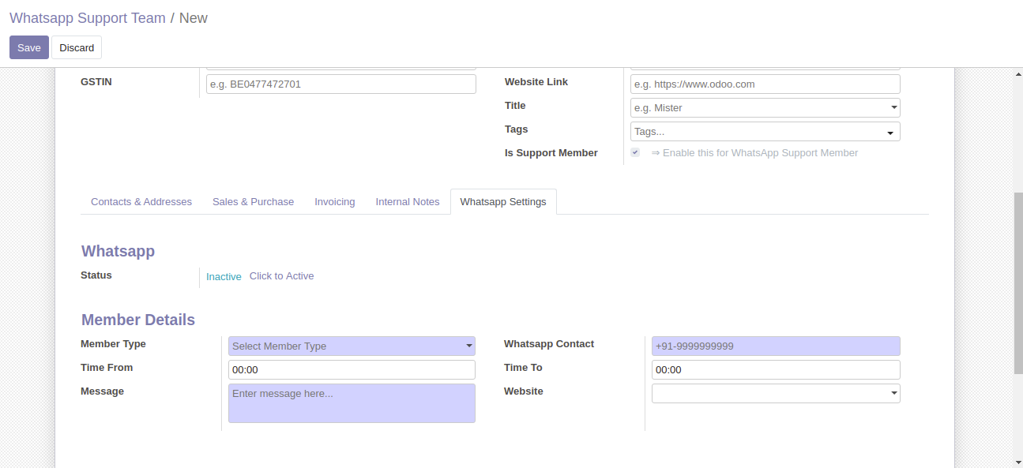1023x468 pixels.
Task: Go to the Invoicing tab
Action: [x=335, y=202]
